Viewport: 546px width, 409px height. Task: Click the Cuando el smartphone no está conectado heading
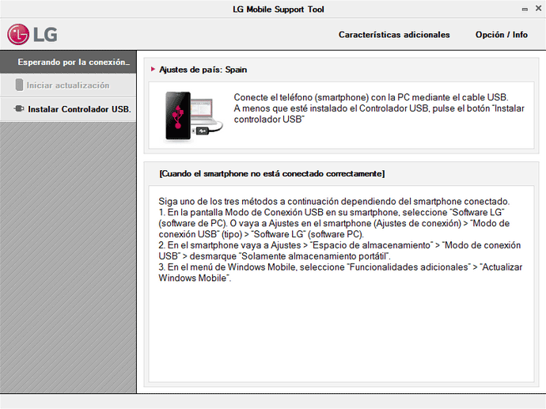[272, 174]
